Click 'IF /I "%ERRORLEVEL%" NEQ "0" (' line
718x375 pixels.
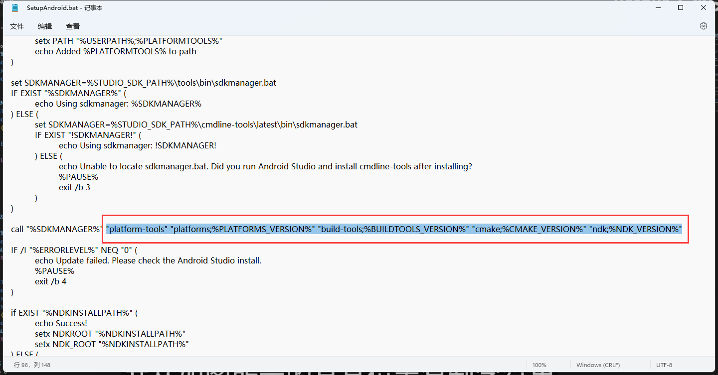pos(74,250)
